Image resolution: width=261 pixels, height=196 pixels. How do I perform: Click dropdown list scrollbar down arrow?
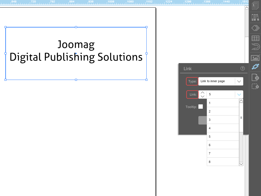click(241, 164)
